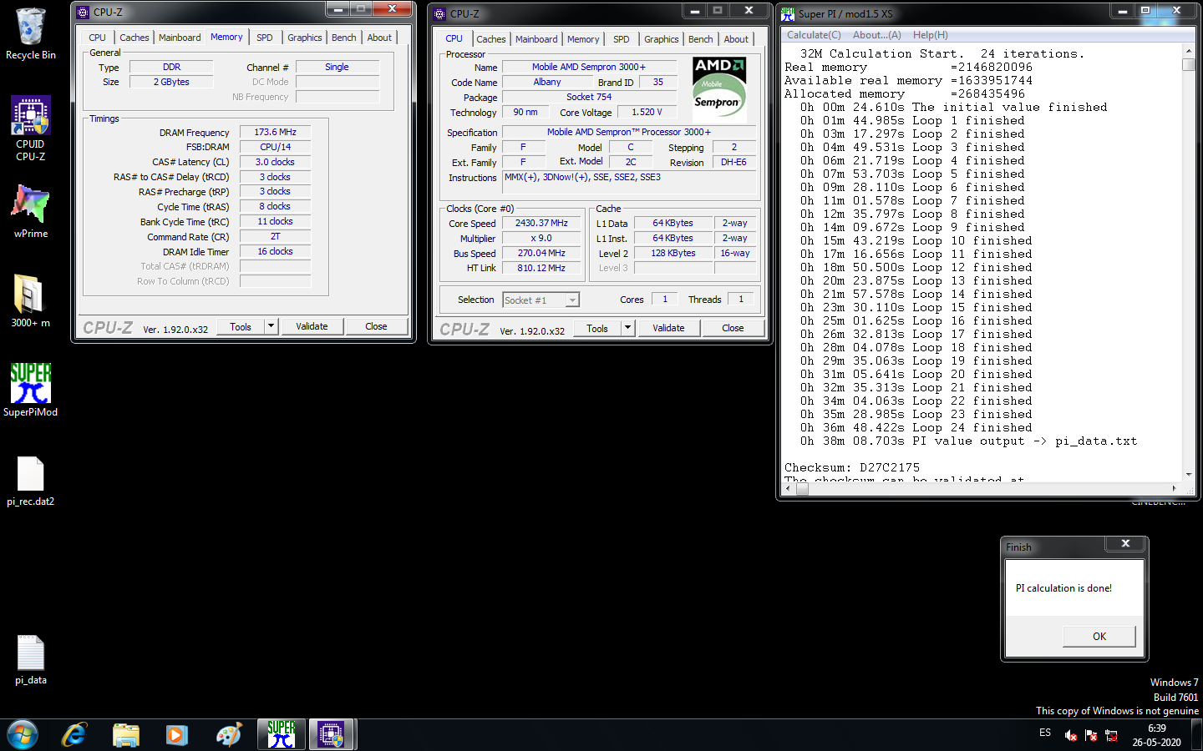Click the Core Speed value 2430.37 MHz
Screen dimensions: 1203x751
coord(541,224)
